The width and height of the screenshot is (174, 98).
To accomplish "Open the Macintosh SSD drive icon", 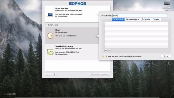I will [x=167, y=3].
